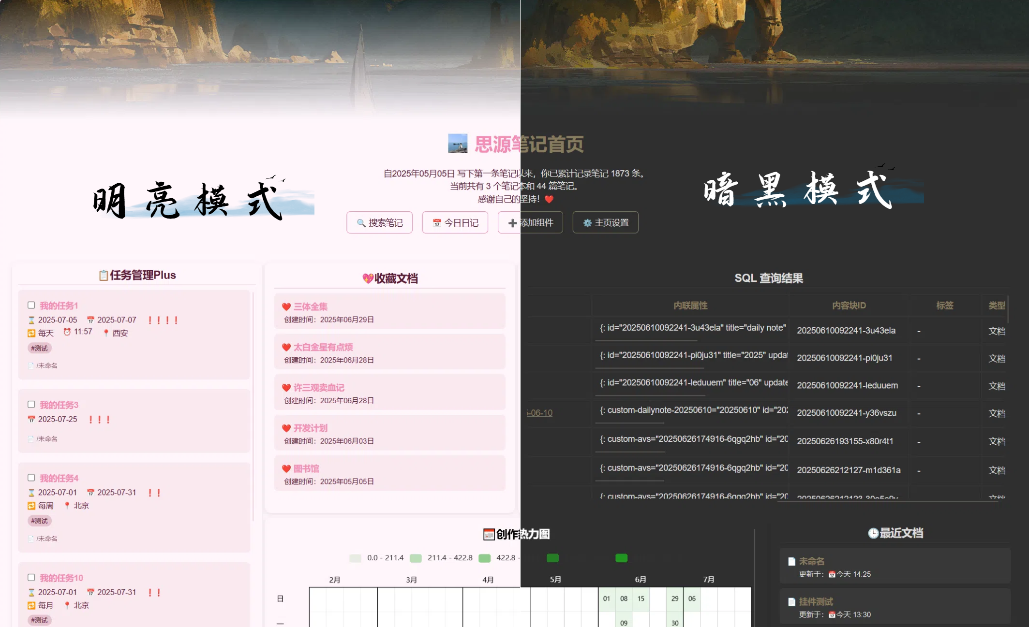Mark 我的任务10 as complete
The image size is (1029, 627).
click(x=31, y=577)
